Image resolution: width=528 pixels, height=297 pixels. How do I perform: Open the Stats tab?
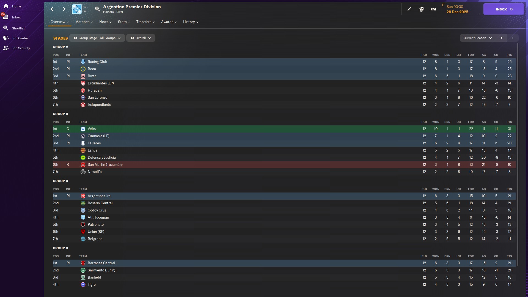click(124, 22)
